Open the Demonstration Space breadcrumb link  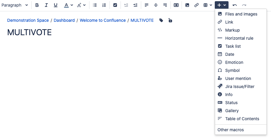coord(28,20)
